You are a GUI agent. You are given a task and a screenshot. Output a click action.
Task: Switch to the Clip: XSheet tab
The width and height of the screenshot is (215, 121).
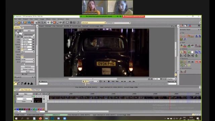point(36,90)
